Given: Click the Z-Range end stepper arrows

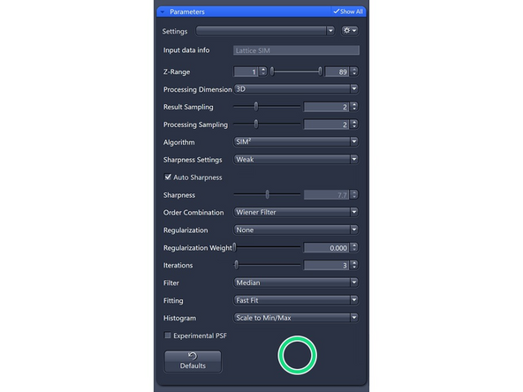Looking at the screenshot, I should point(354,72).
